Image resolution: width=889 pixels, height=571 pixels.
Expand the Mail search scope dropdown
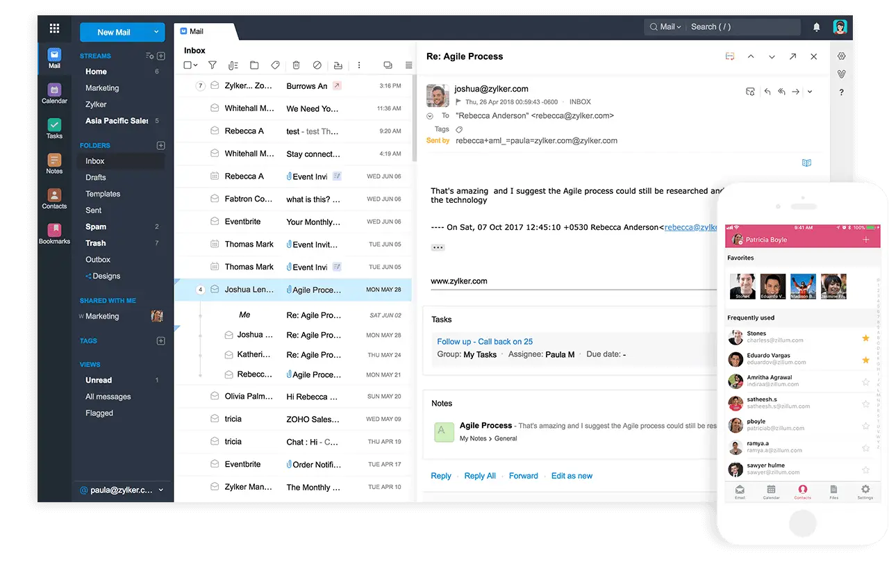pyautogui.click(x=665, y=27)
